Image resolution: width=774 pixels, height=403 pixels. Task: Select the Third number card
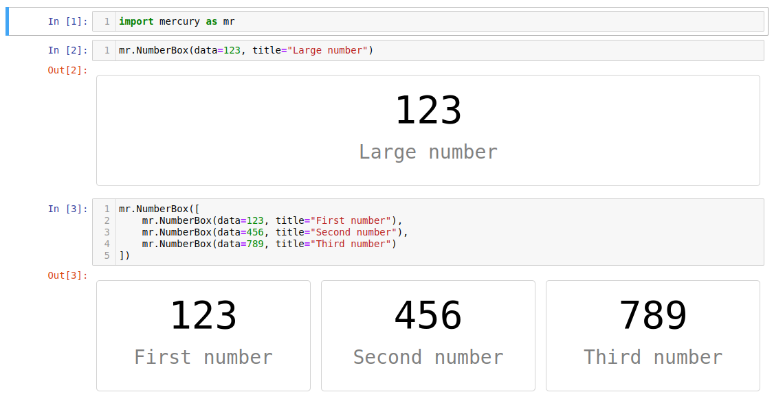coord(652,335)
